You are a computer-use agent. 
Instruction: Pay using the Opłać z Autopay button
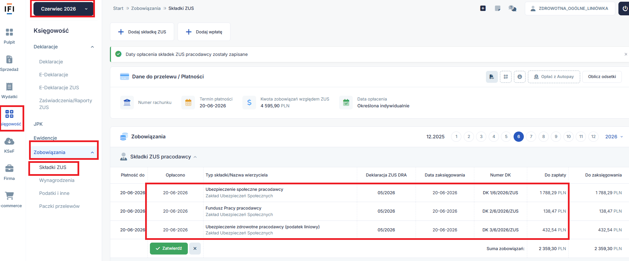[554, 77]
